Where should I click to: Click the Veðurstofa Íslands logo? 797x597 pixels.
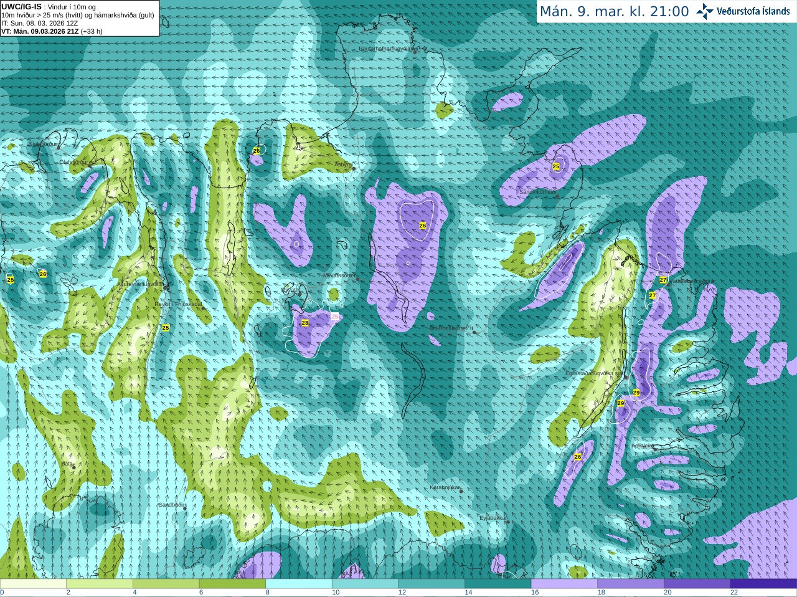pos(743,11)
